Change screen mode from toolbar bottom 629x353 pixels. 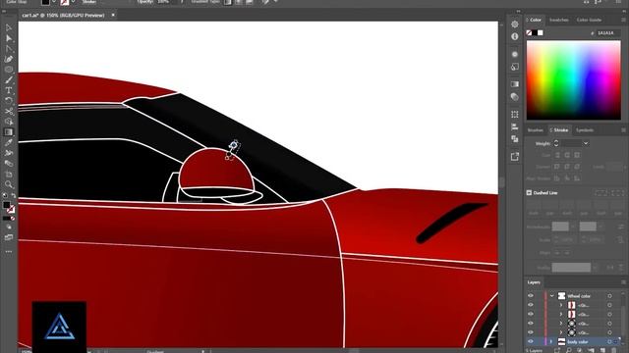pyautogui.click(x=9, y=237)
